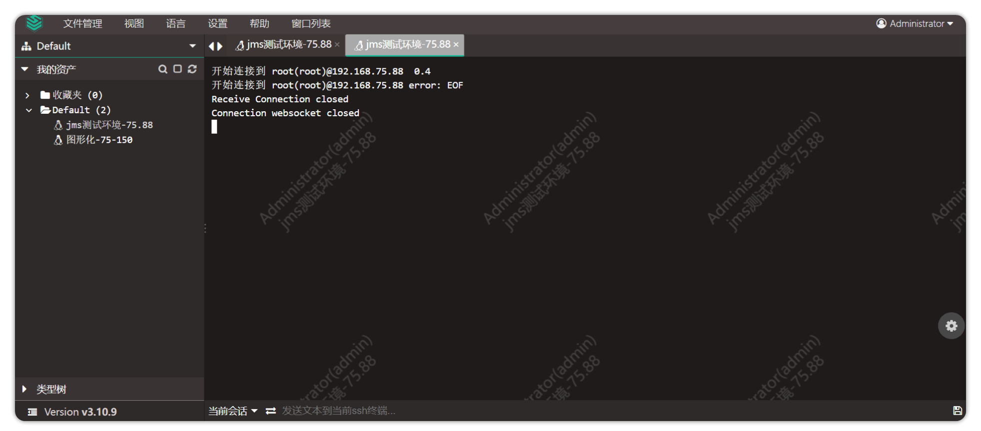Click the save icon at bottom right

957,411
